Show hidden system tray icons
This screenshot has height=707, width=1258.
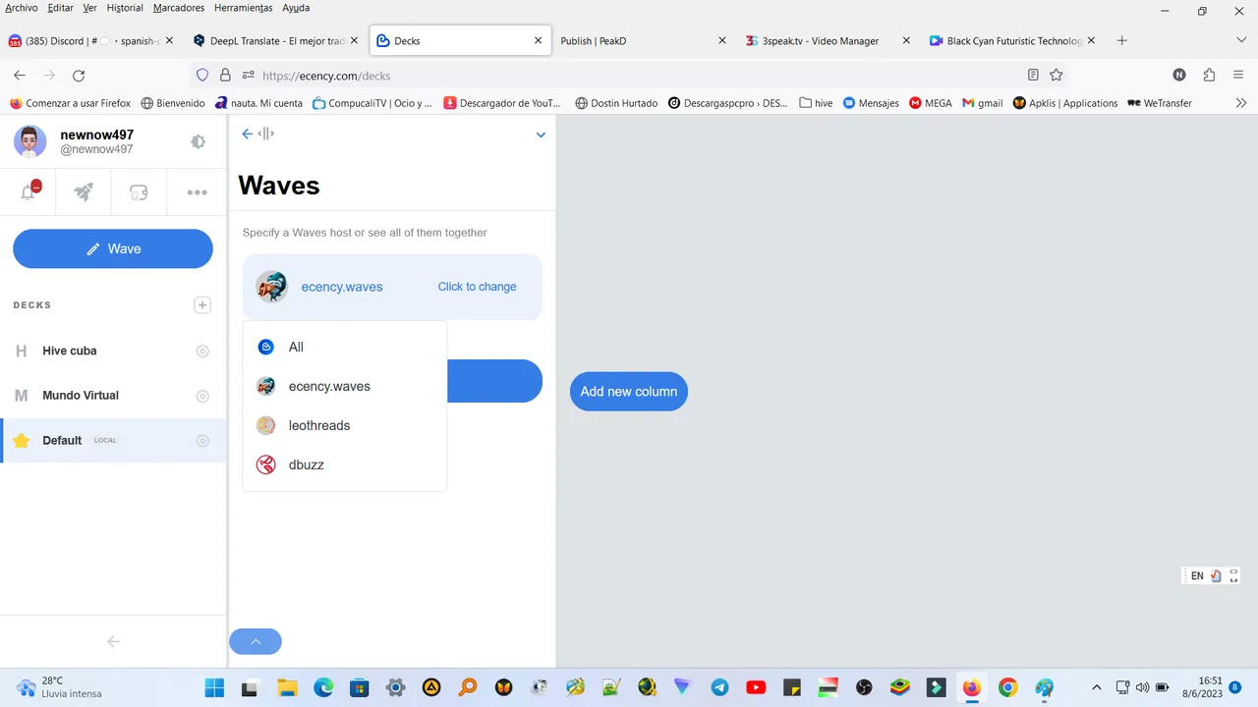tap(1097, 687)
